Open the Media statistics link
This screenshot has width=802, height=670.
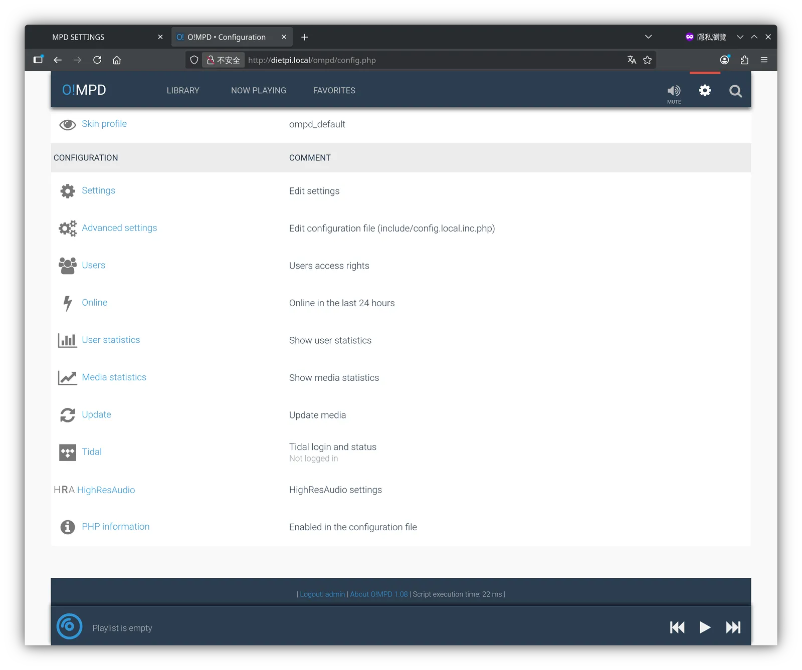114,377
